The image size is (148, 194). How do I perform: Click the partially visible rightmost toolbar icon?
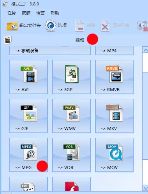pos(143,26)
